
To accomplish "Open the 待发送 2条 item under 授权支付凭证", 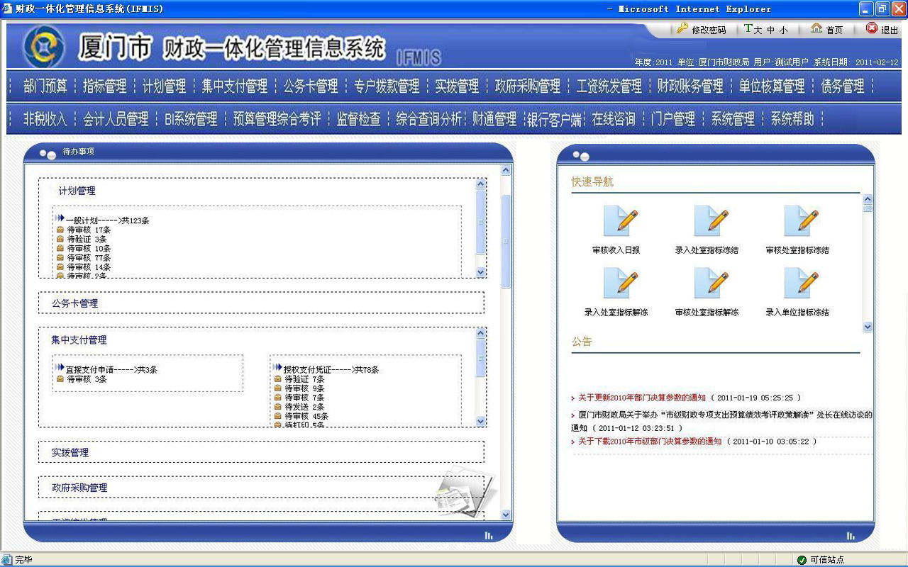I will point(304,407).
